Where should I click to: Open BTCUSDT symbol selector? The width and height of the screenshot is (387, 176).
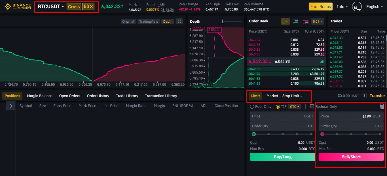click(51, 7)
